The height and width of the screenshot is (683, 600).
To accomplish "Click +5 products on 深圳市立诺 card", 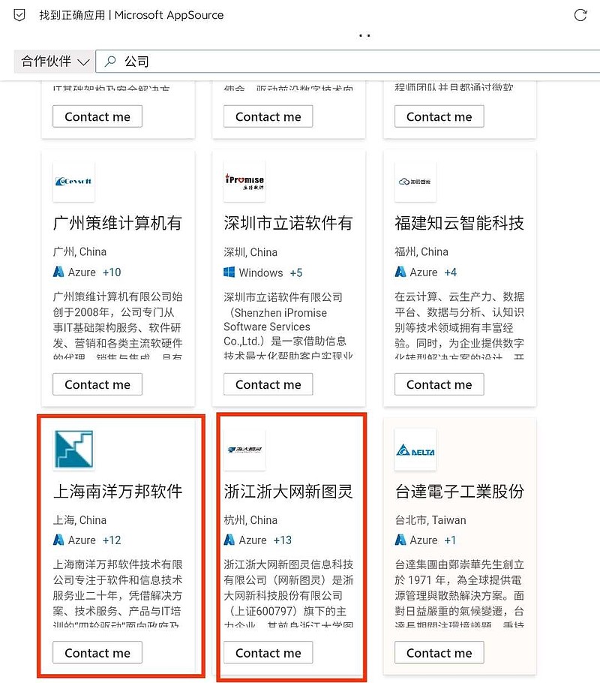I will point(296,272).
